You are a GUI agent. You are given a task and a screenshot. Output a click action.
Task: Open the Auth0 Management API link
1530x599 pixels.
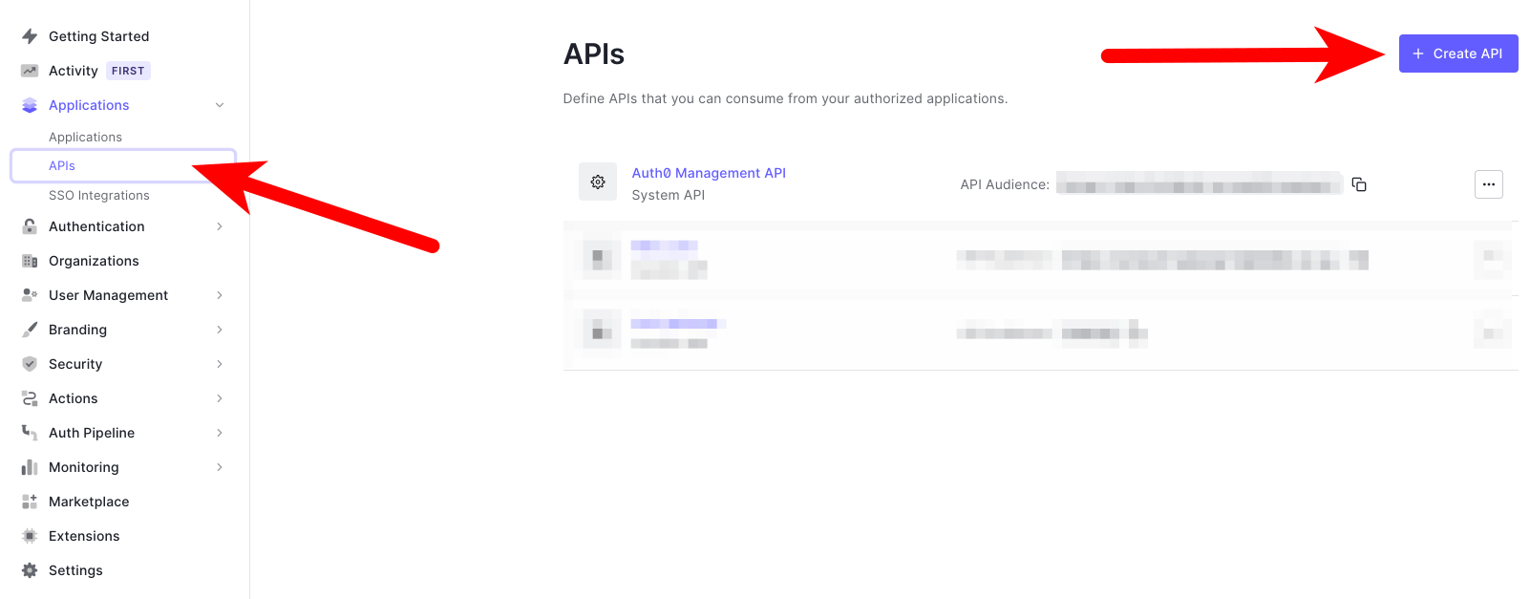(x=709, y=173)
